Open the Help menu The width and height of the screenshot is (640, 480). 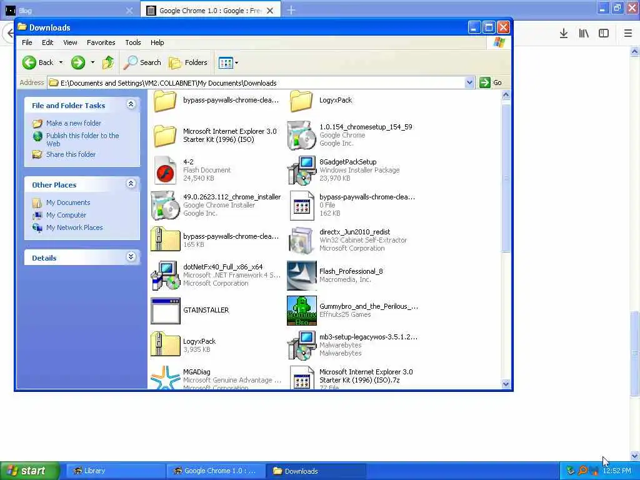tap(157, 42)
